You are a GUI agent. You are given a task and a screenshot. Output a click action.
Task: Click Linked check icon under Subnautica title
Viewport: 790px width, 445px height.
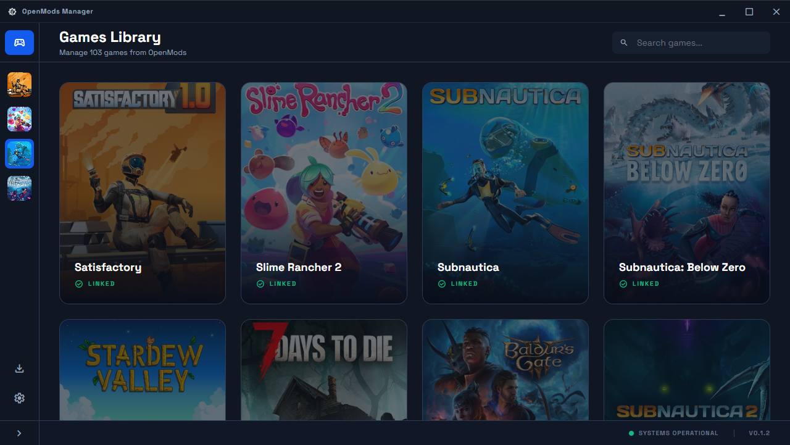coord(441,284)
